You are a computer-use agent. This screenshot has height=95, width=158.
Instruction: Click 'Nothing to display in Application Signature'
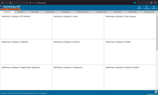21,67
